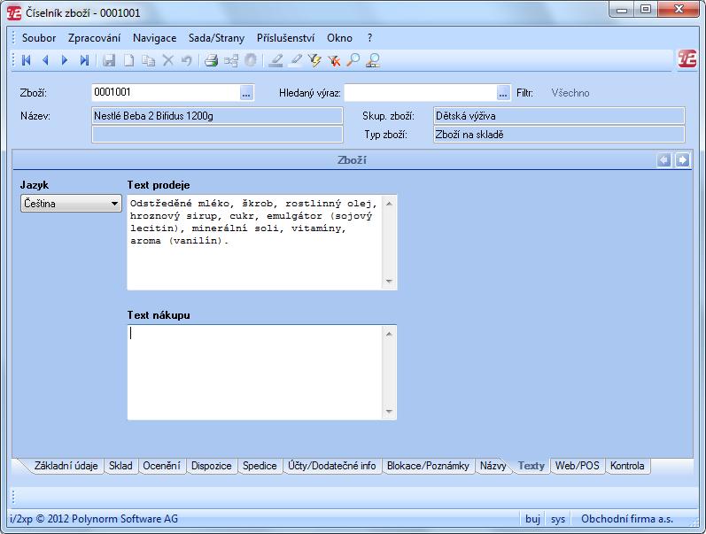
Task: Click the Save floppy disk icon
Action: point(109,60)
